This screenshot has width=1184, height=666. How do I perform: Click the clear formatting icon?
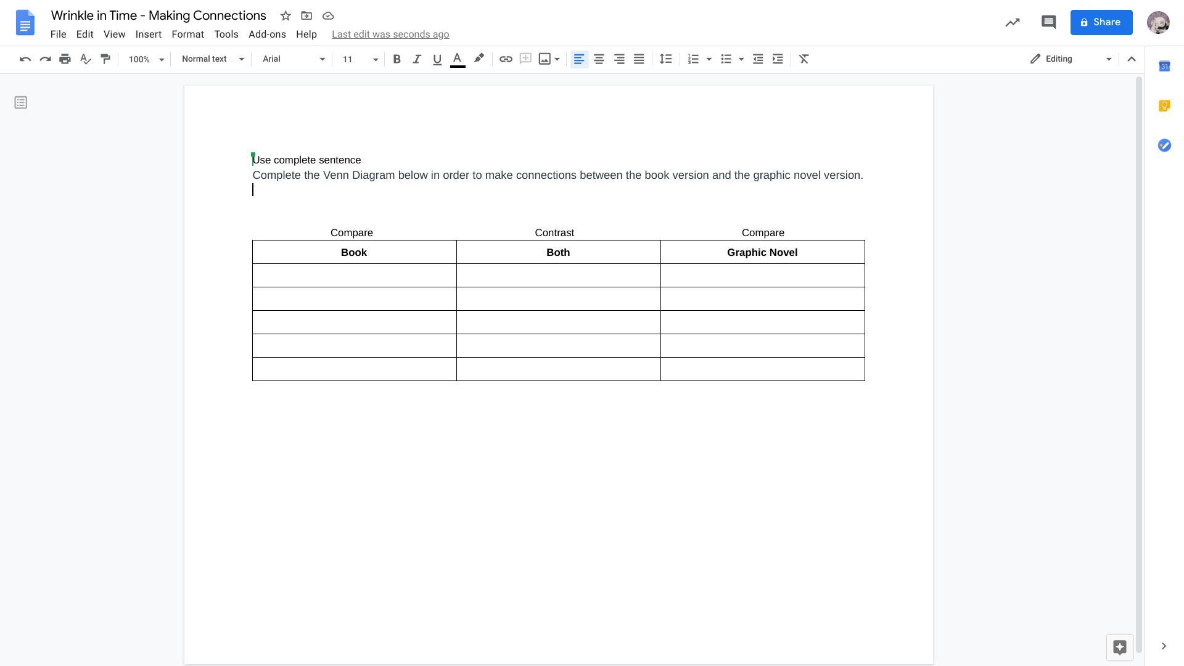[804, 59]
